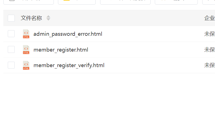This screenshot has width=215, height=122.
Task: Click the 文件名称 column header
Action: tap(31, 18)
